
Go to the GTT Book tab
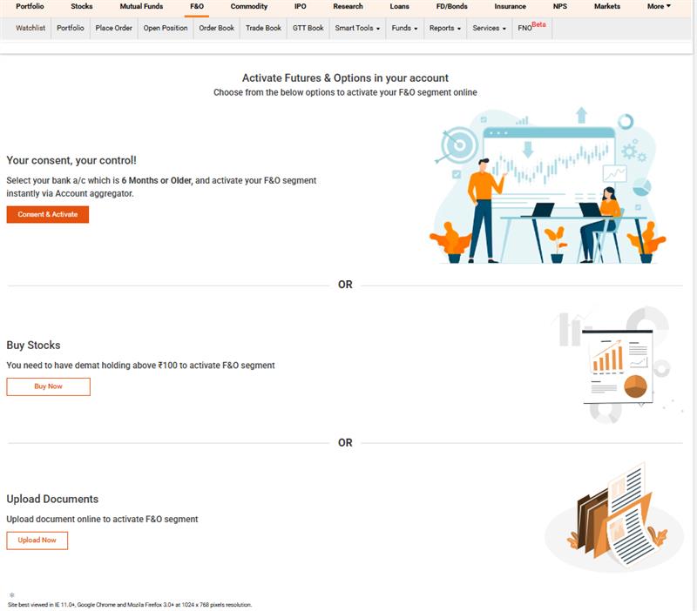pyautogui.click(x=308, y=28)
